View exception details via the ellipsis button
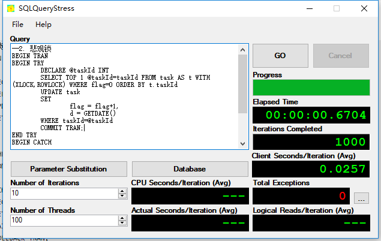 tap(361, 198)
